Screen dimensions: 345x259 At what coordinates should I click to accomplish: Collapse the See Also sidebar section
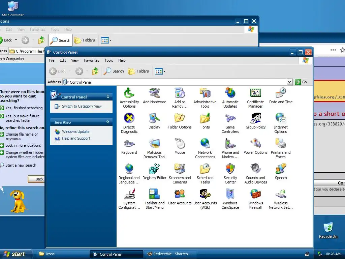[x=108, y=122]
